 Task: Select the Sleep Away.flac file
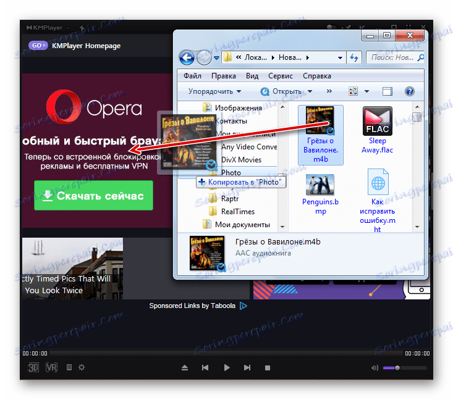[x=378, y=130]
